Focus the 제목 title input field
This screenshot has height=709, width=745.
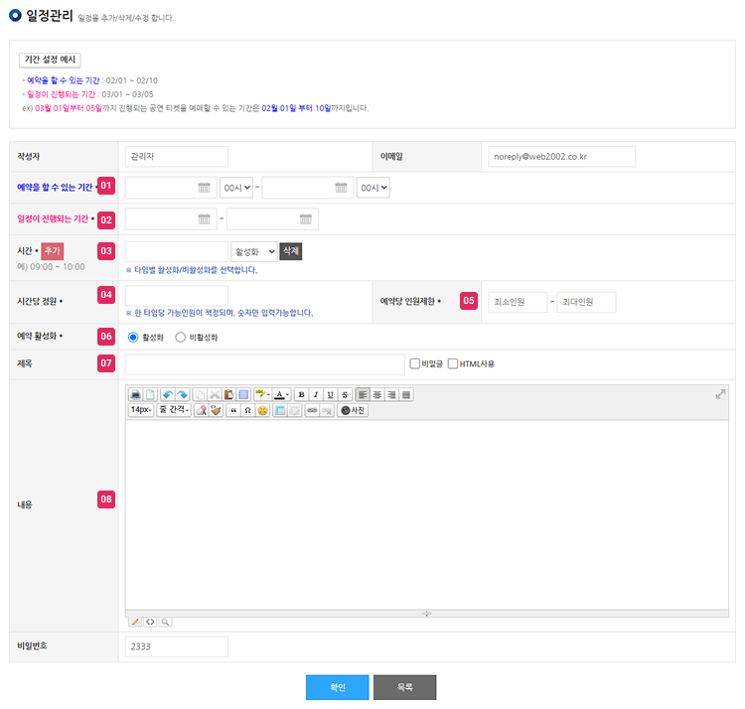tap(264, 364)
